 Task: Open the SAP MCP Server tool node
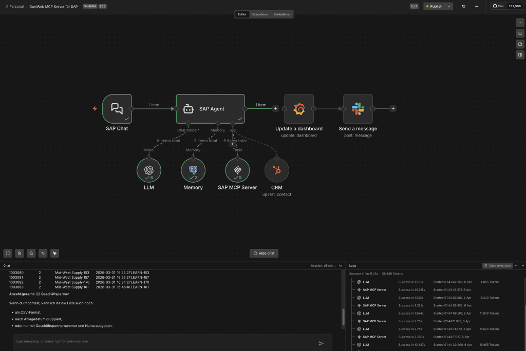[x=237, y=170]
